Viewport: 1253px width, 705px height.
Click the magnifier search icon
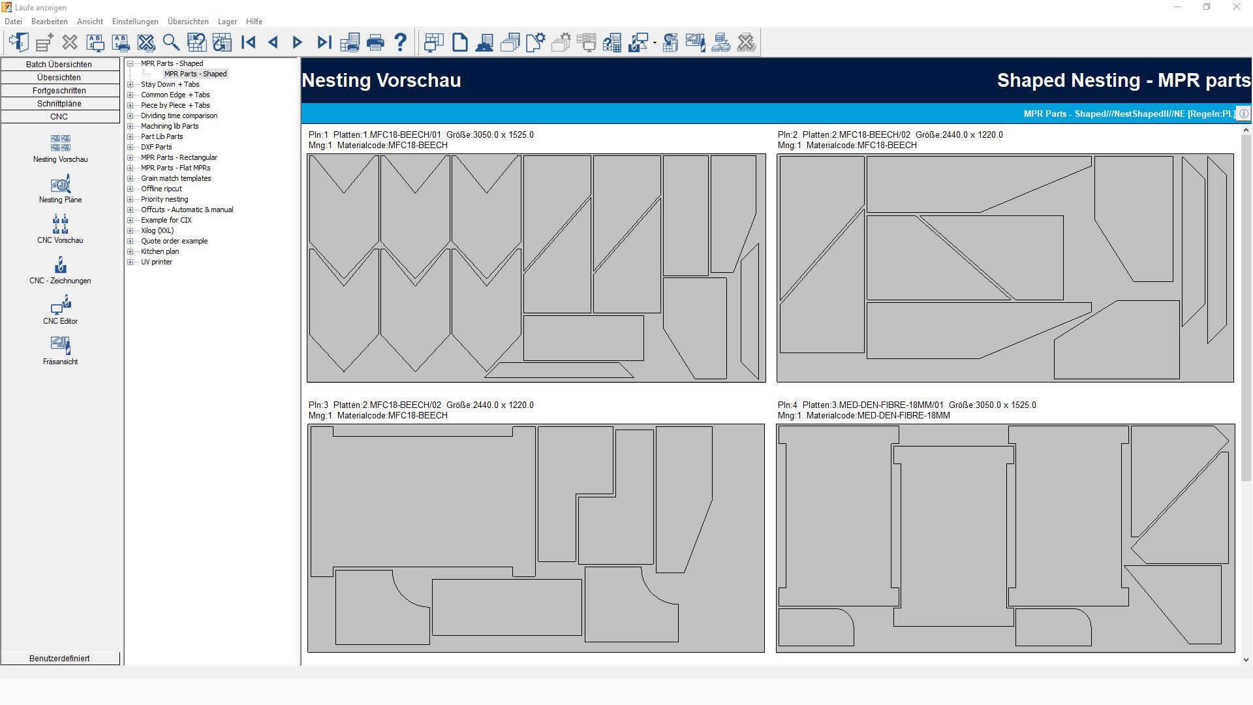(171, 43)
